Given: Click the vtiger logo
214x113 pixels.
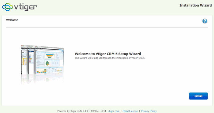Looking at the screenshot, I should (20, 7).
